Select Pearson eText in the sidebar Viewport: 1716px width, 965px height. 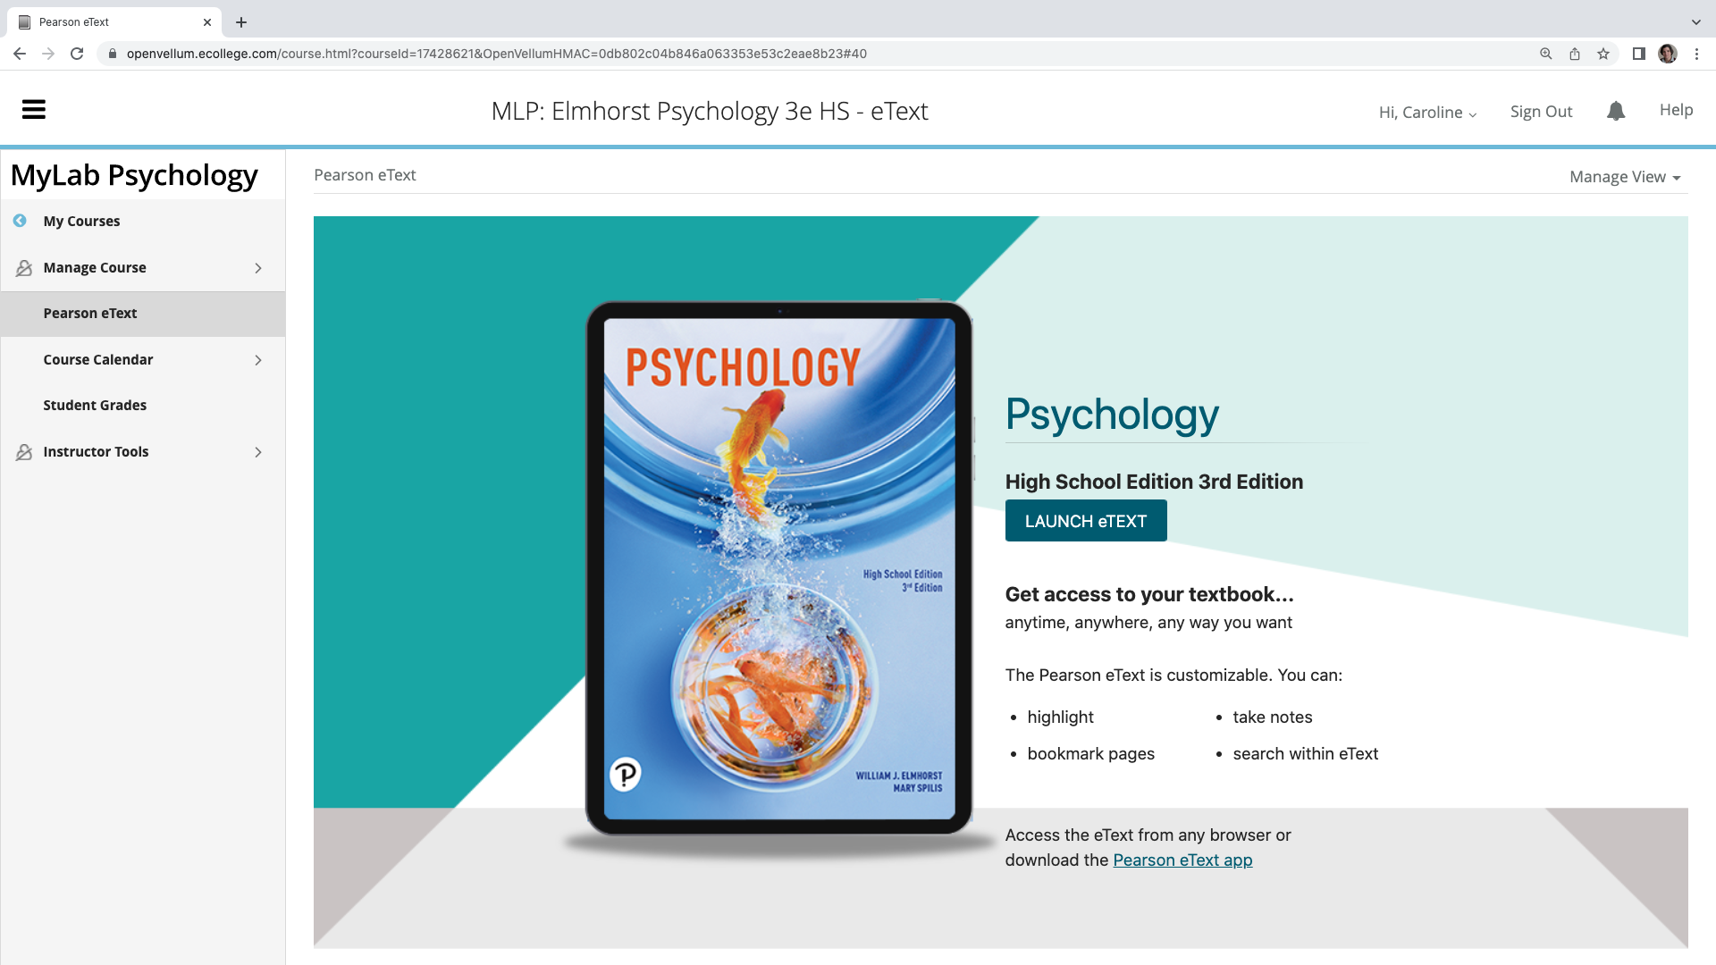143,314
